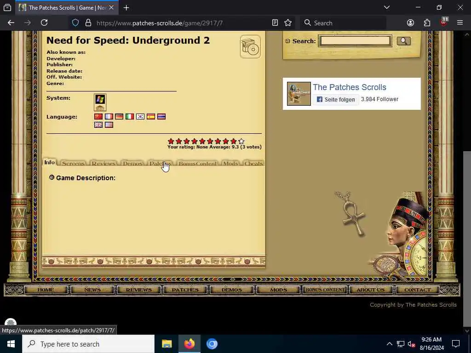The width and height of the screenshot is (471, 353).
Task: Switch to the Screens tab
Action: pos(73,163)
